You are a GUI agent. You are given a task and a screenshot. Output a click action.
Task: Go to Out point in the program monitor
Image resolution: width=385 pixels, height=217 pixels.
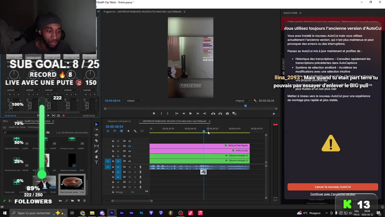205,114
